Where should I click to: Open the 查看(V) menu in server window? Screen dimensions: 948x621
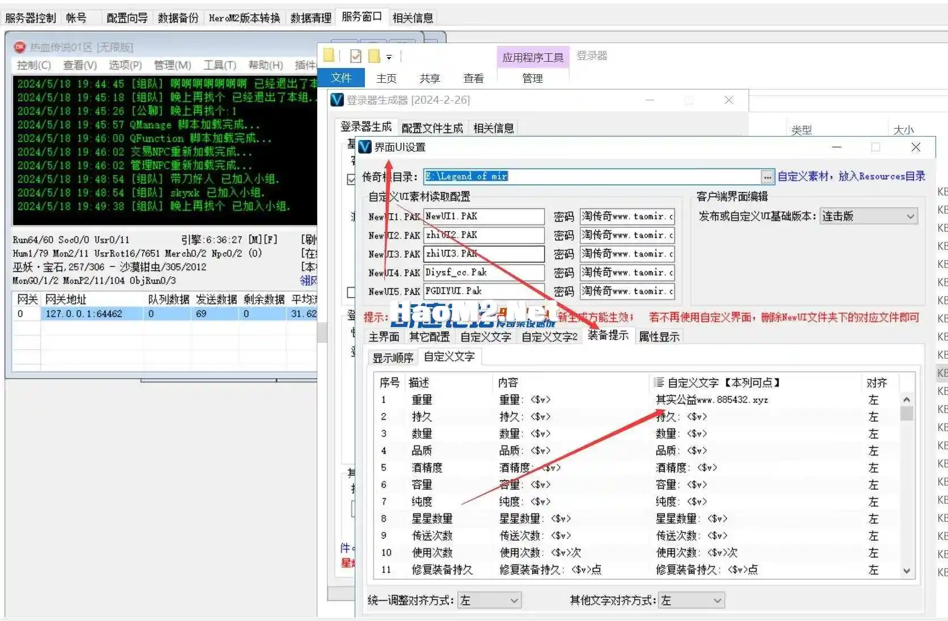(80, 65)
